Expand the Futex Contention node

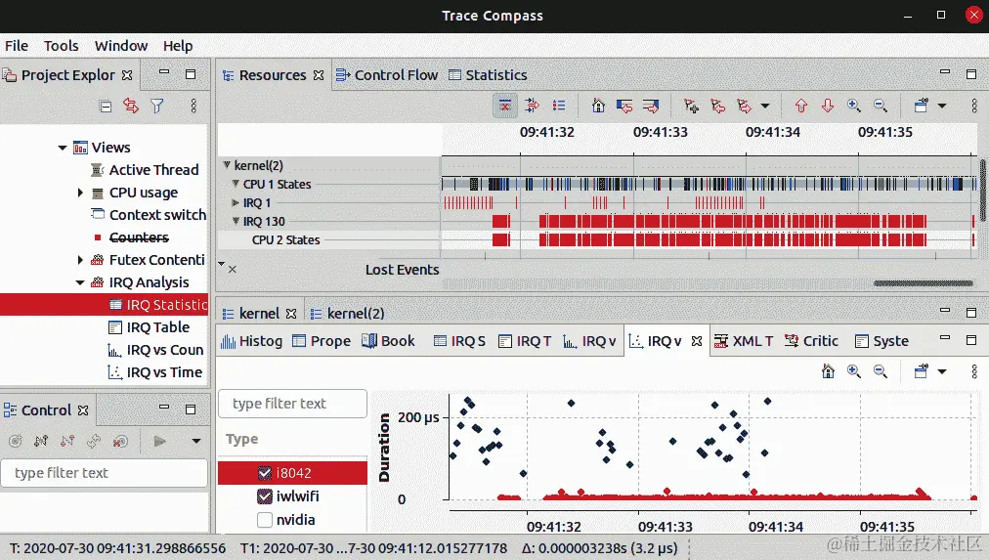click(80, 260)
